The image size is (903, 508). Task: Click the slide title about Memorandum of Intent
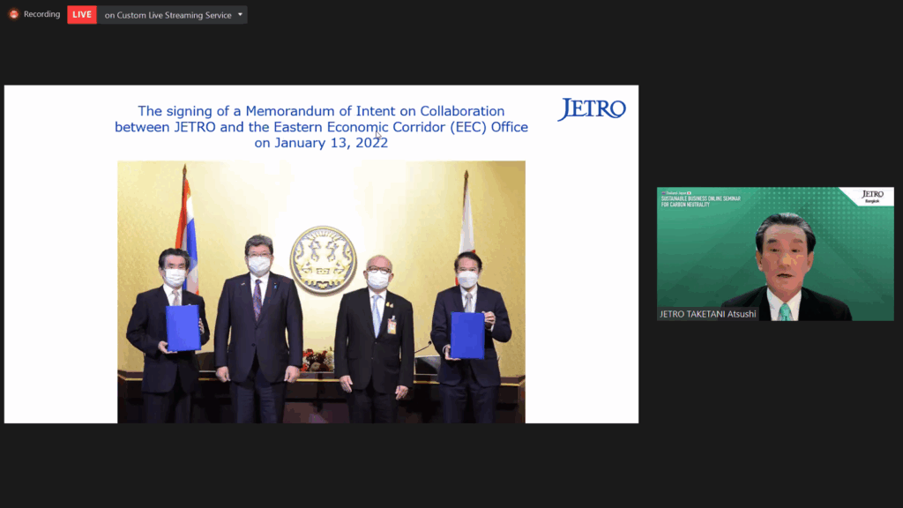[x=321, y=111]
